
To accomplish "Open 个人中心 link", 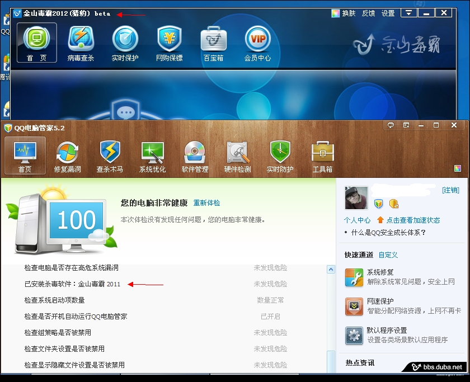I will (x=358, y=220).
